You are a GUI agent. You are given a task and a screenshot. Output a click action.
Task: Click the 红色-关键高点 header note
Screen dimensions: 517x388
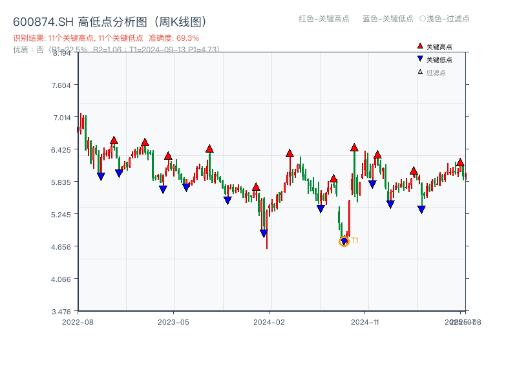324,19
